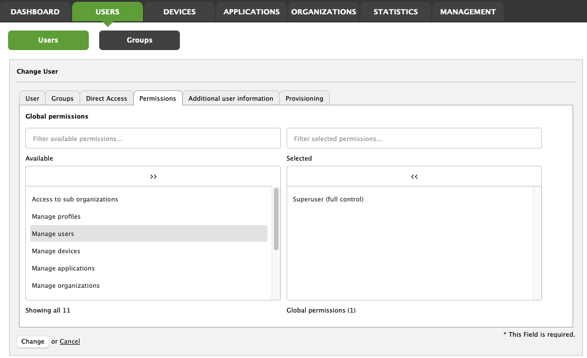Select the User tab

click(x=32, y=98)
